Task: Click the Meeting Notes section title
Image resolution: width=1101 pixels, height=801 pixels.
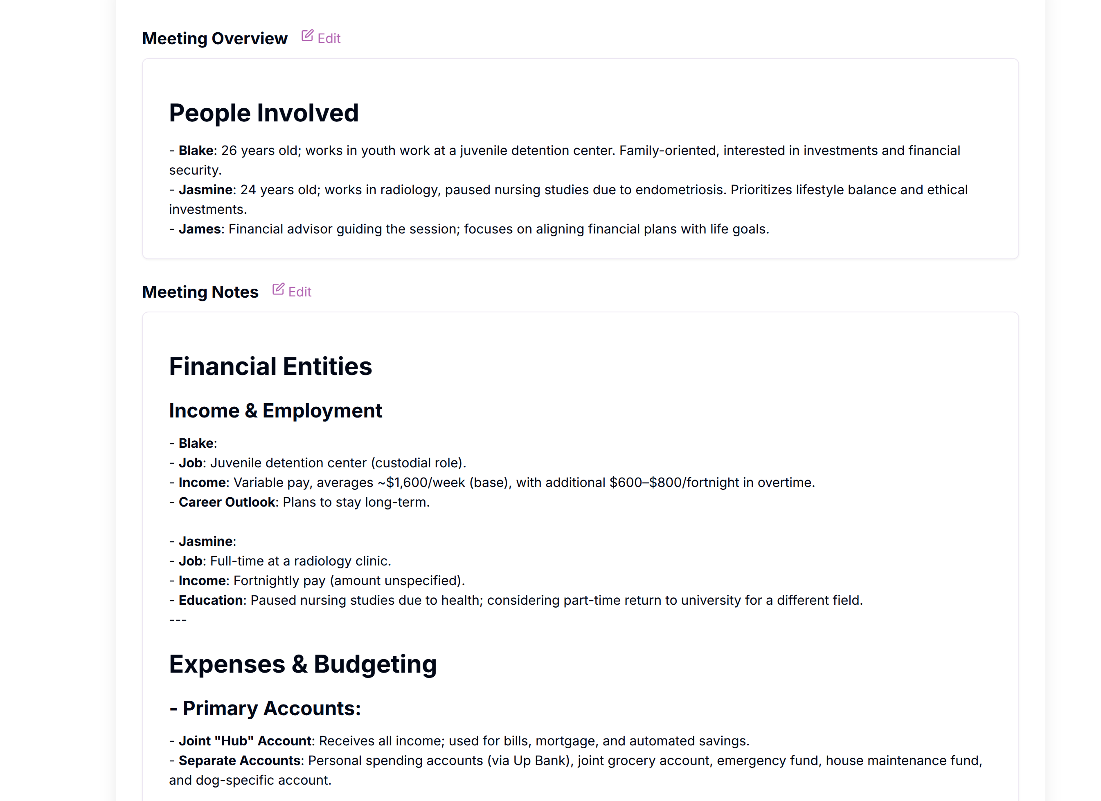Action: 200,292
